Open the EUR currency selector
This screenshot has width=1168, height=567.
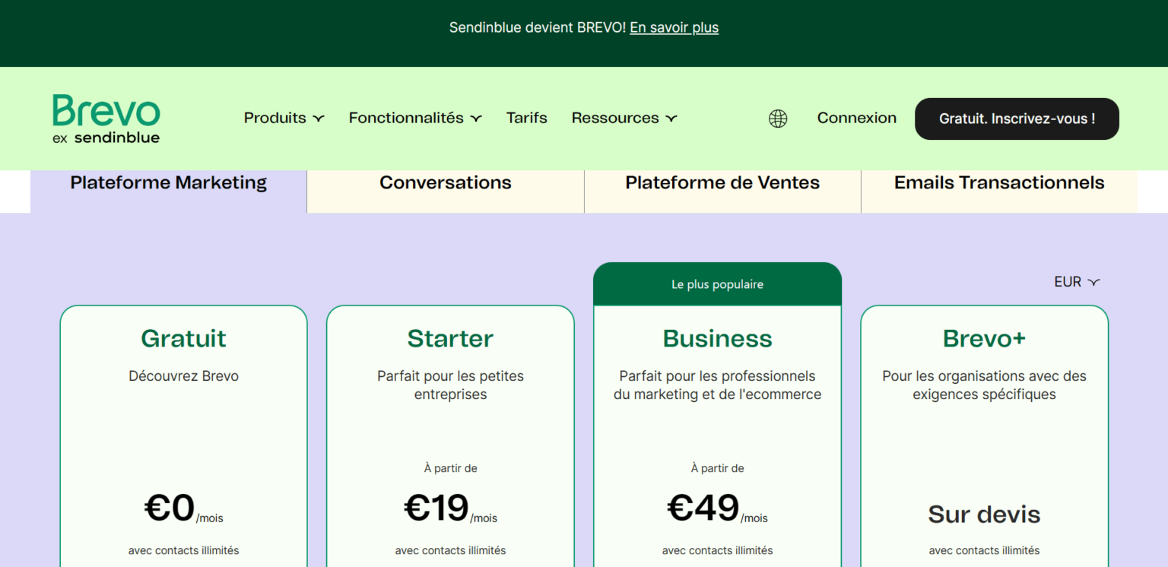tap(1075, 281)
